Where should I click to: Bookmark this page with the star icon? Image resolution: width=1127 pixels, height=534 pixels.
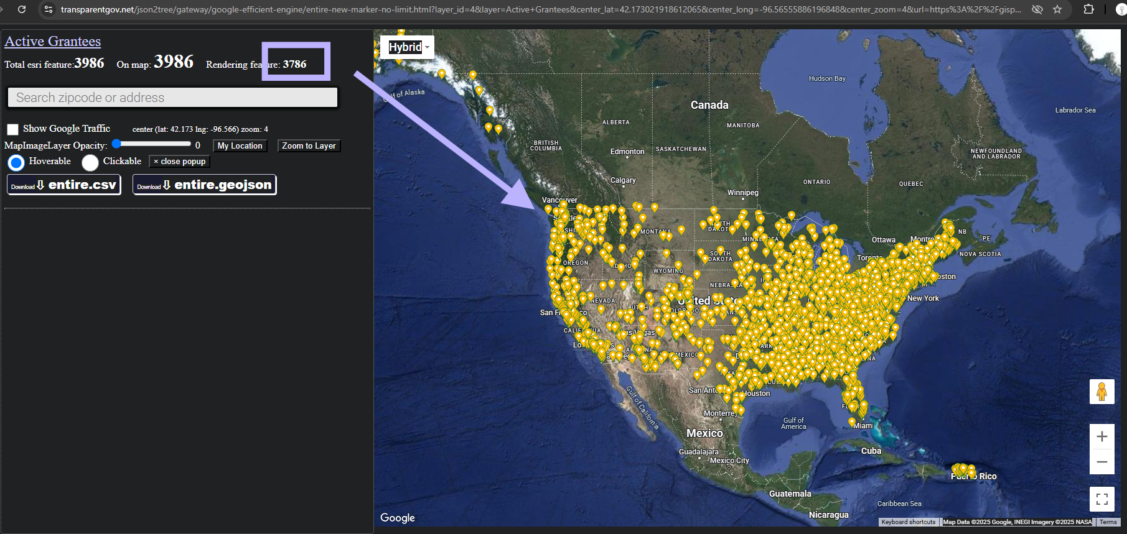1057,9
